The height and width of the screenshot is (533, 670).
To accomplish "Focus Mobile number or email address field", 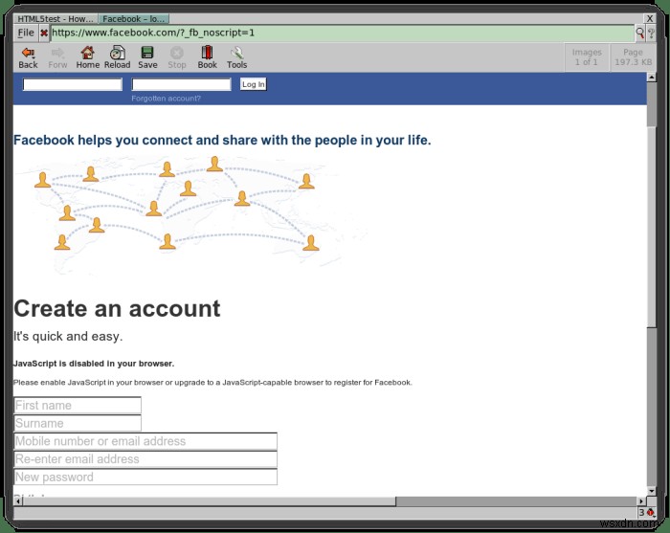I will (x=145, y=441).
